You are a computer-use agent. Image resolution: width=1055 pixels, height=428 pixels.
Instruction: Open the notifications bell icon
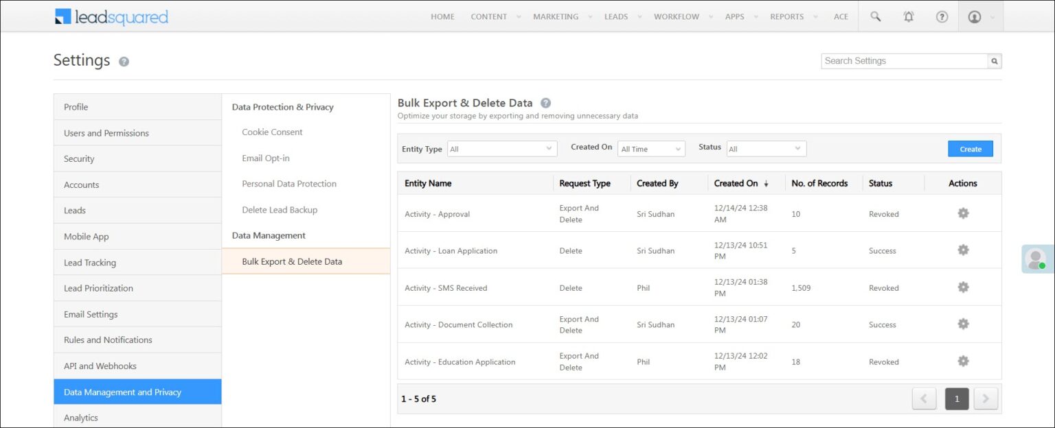click(x=908, y=16)
